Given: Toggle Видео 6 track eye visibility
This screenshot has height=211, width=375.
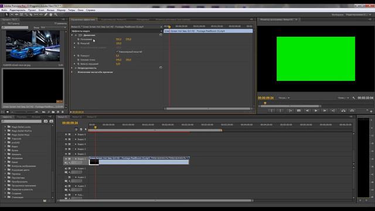Looking at the screenshot, I should pyautogui.click(x=66, y=134).
